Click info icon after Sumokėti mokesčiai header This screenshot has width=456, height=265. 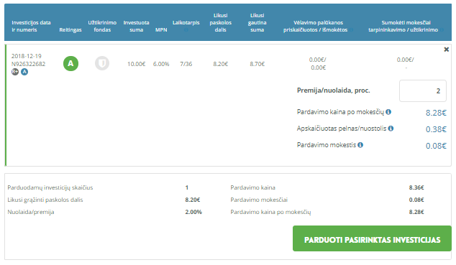click(442, 30)
